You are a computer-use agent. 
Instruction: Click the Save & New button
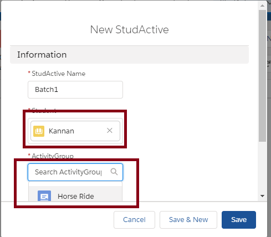pyautogui.click(x=188, y=220)
